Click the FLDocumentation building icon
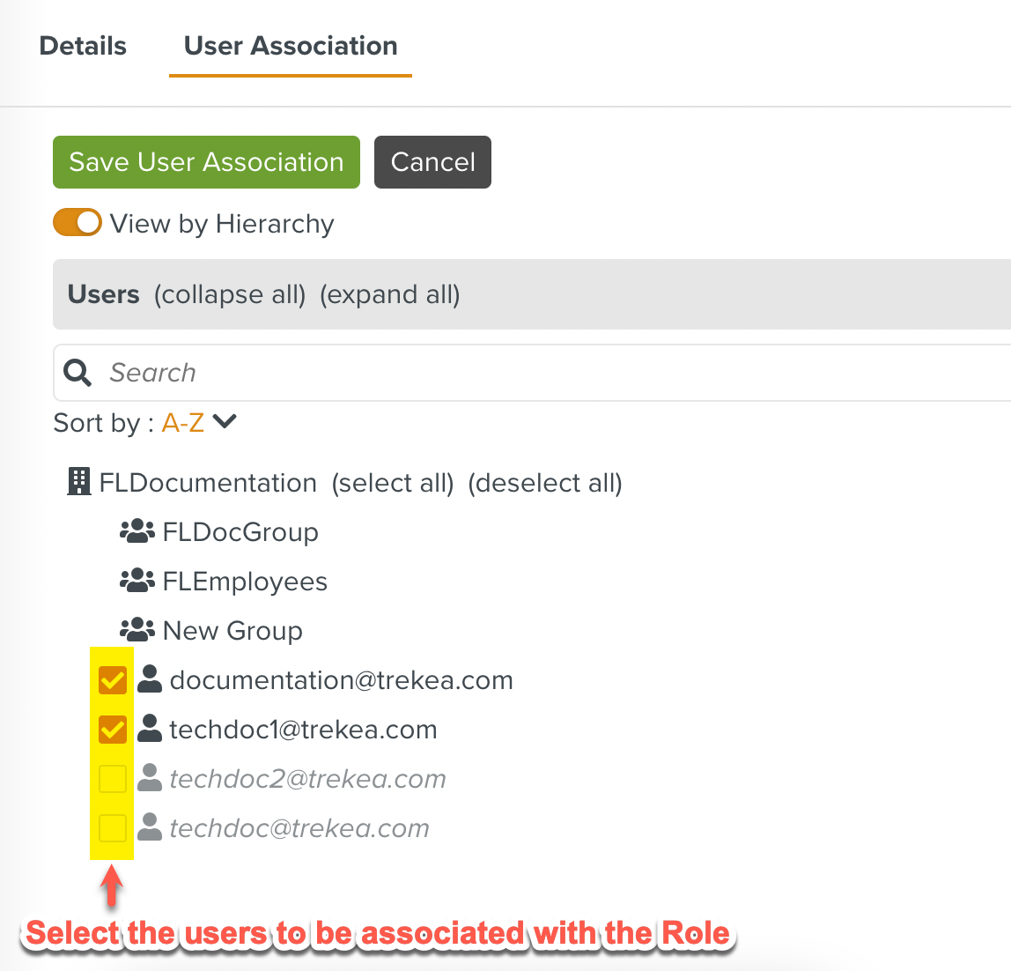Screen dimensions: 1011x971 pyautogui.click(x=79, y=482)
